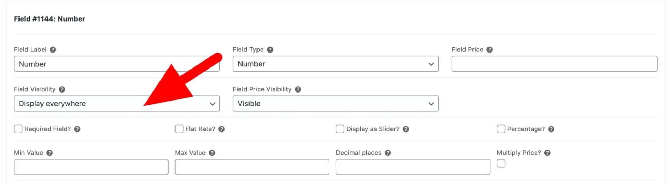This screenshot has height=184, width=670.
Task: Open the Field Price Visibility dropdown
Action: click(x=335, y=104)
